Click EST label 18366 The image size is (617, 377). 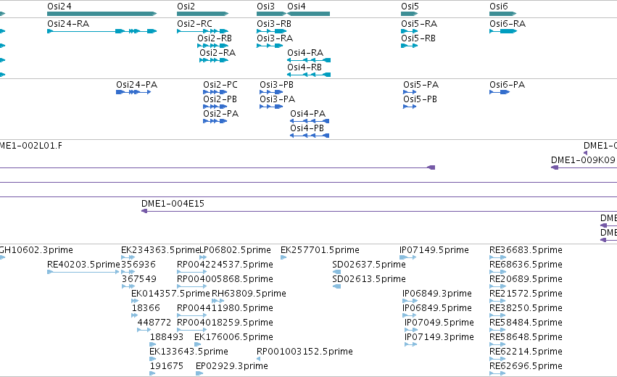click(146, 308)
